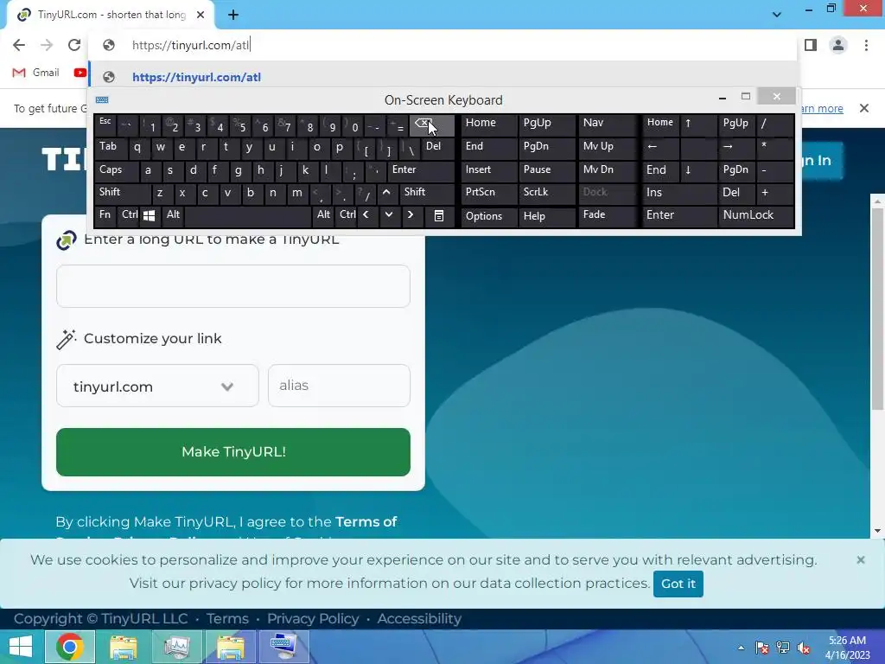Toggle the Caps key
Image resolution: width=885 pixels, height=664 pixels.
click(117, 170)
